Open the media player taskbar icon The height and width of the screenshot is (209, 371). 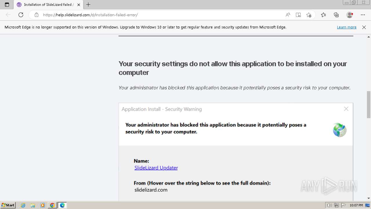point(43,205)
